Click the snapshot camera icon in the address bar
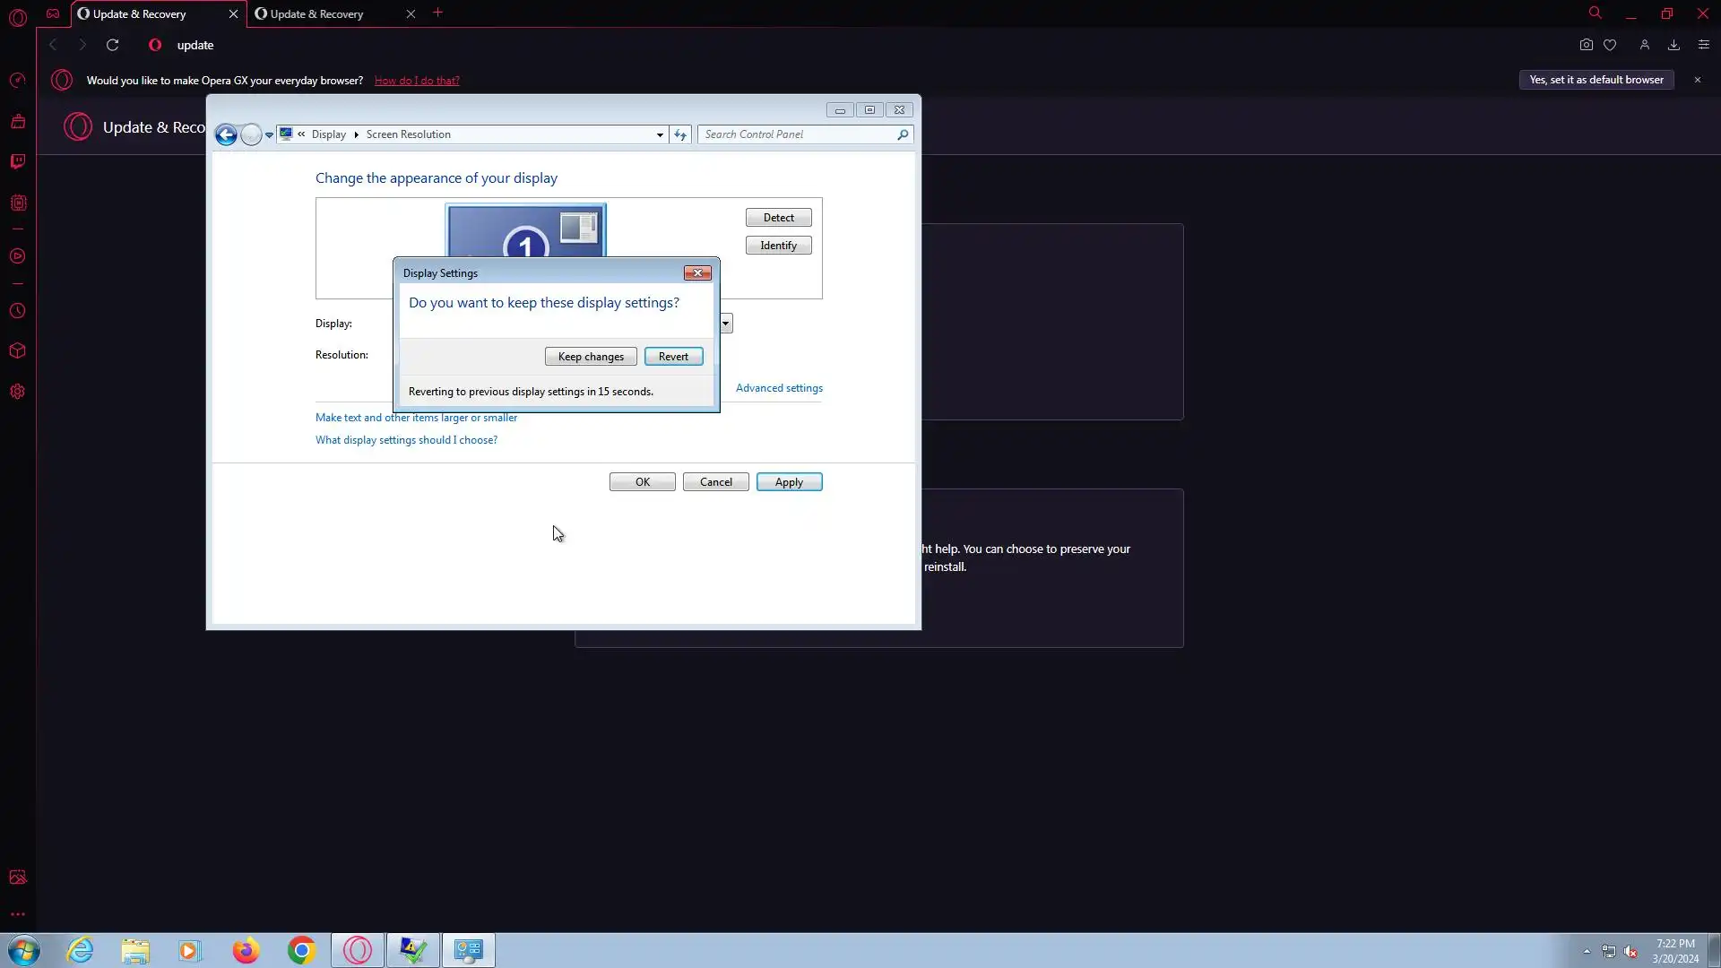Screen dimensions: 1721x968 click(x=1586, y=45)
